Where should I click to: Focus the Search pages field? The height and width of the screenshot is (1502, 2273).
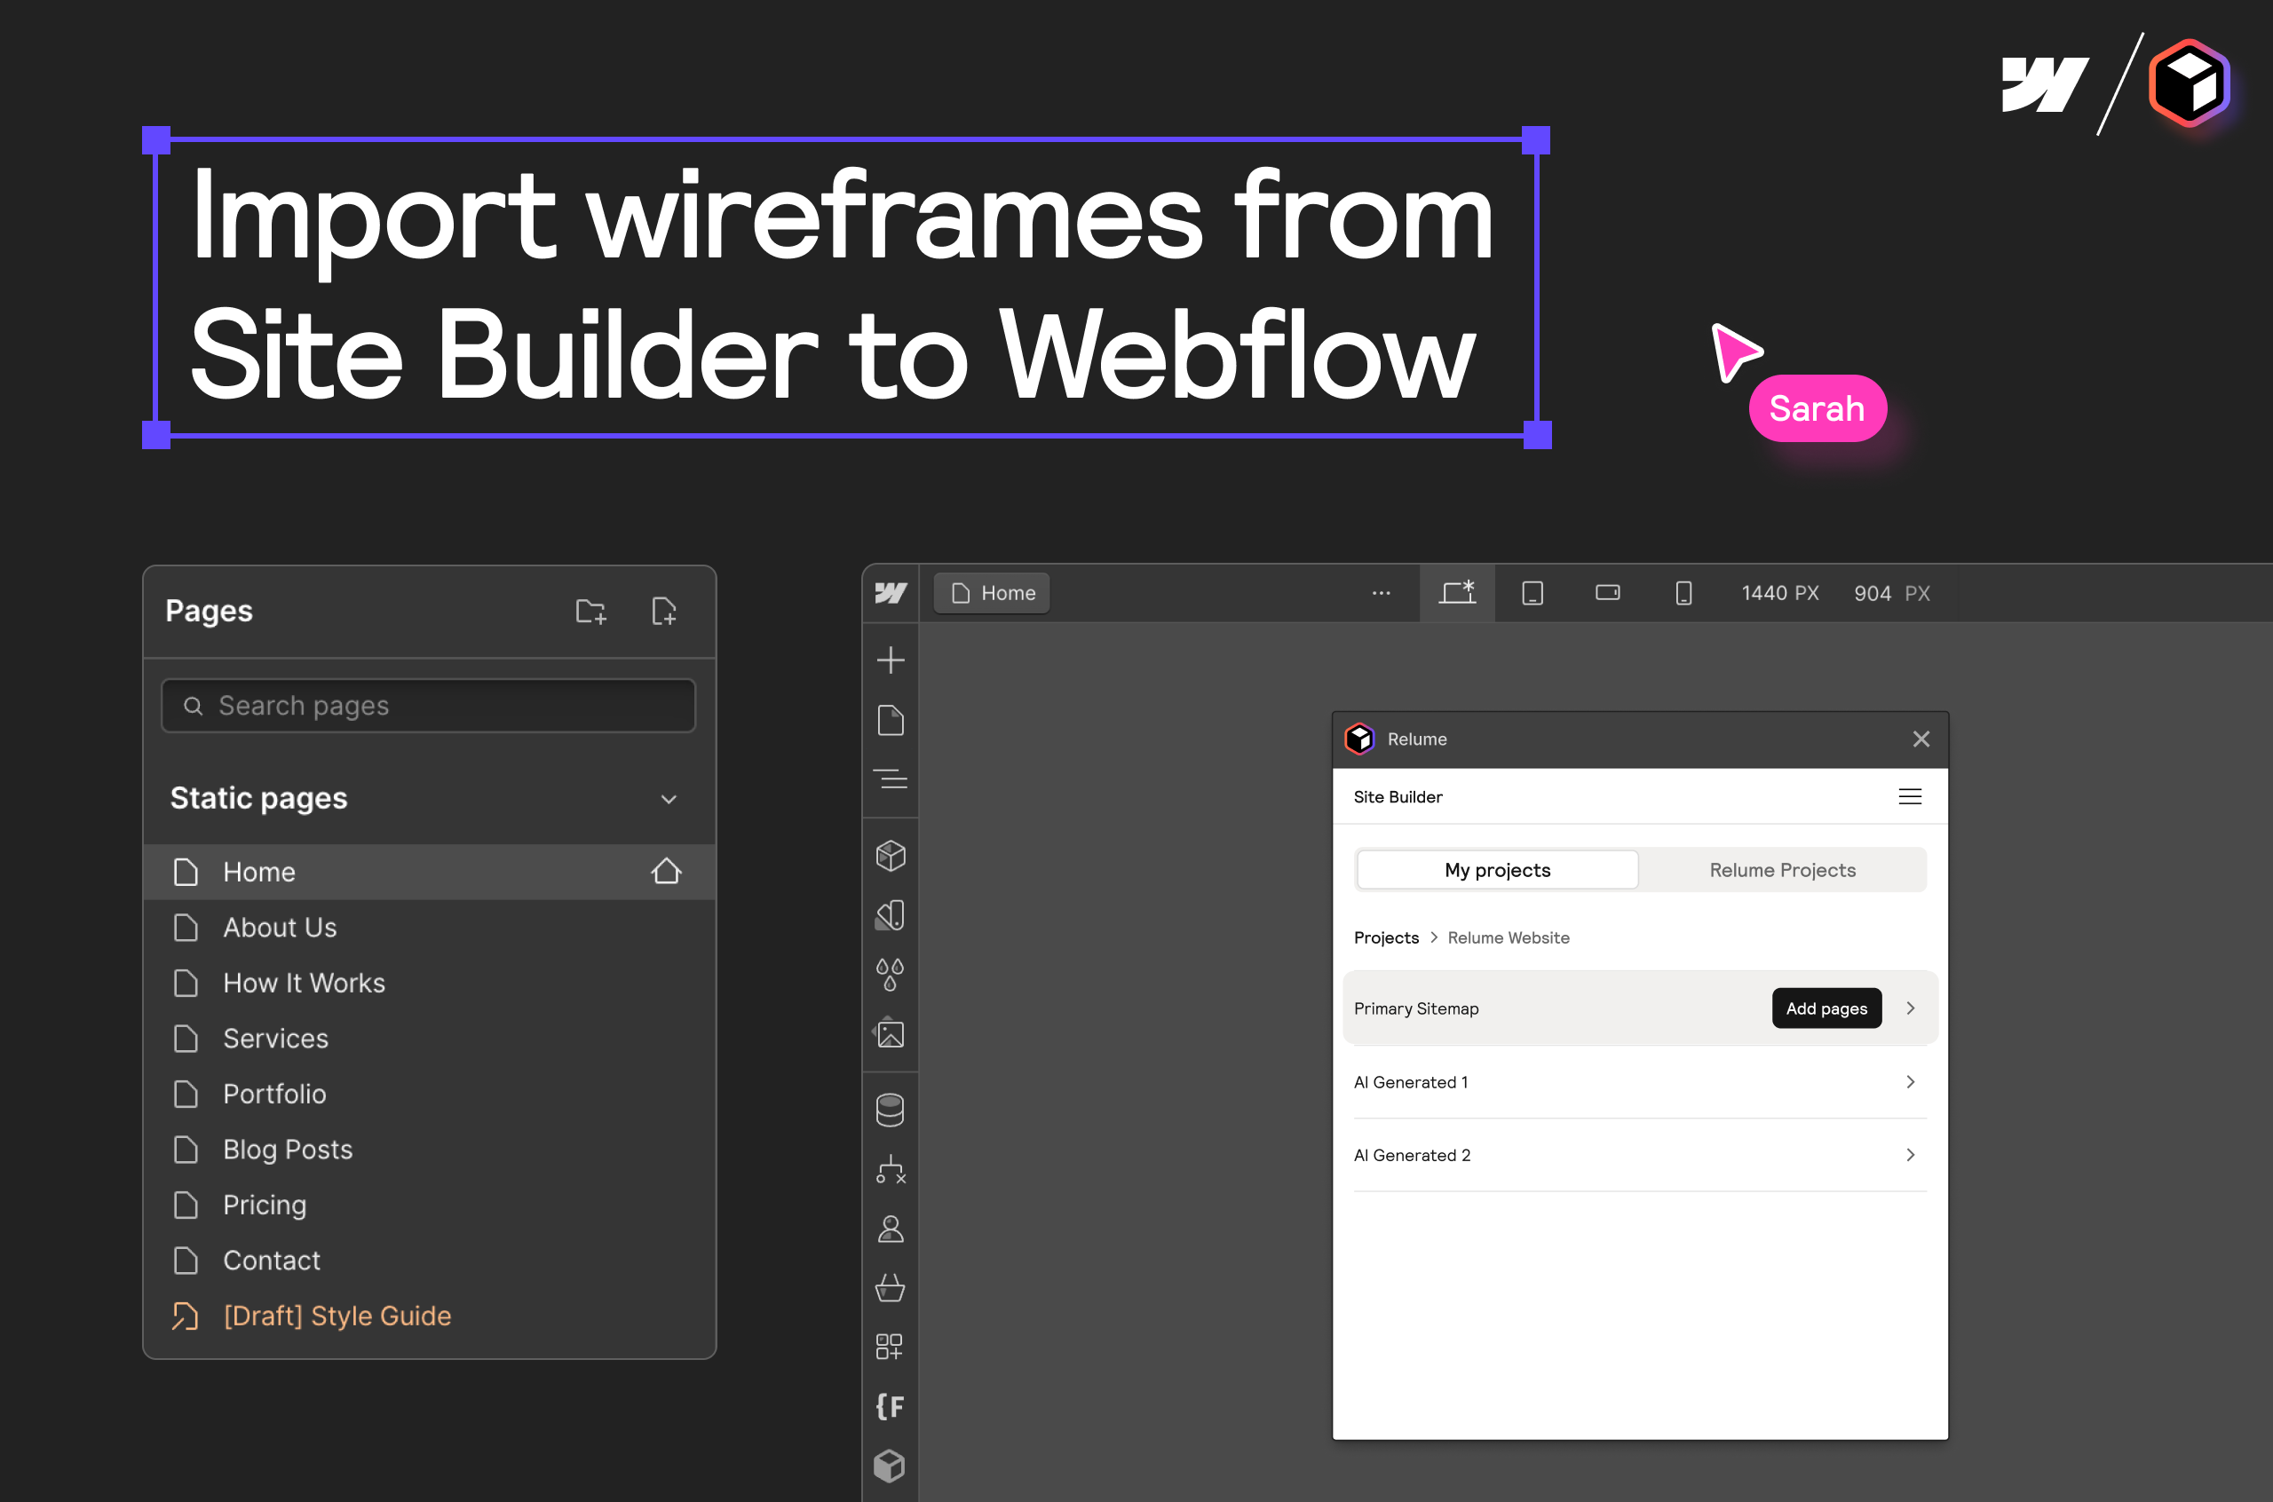point(428,706)
